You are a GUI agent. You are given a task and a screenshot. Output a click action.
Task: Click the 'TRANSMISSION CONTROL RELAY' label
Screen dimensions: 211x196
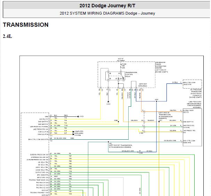tap(131, 74)
